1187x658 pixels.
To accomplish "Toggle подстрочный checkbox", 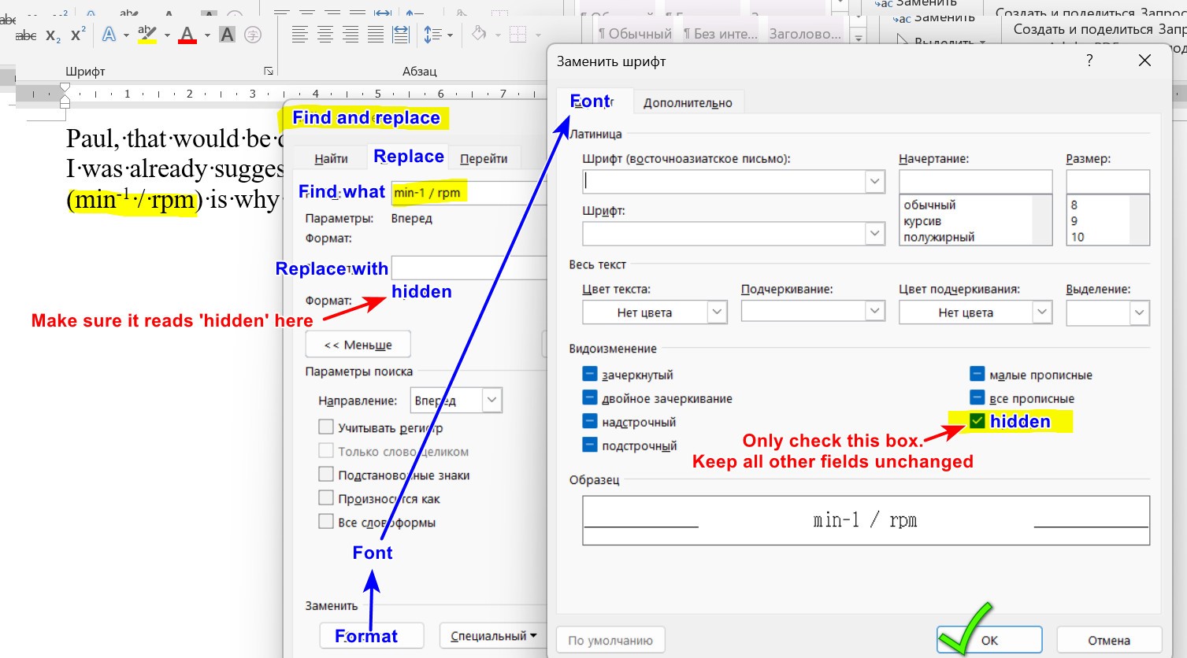I will [590, 445].
